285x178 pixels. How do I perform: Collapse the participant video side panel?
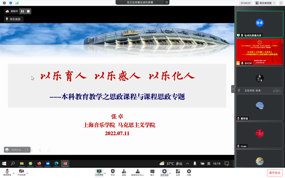pyautogui.click(x=232, y=89)
